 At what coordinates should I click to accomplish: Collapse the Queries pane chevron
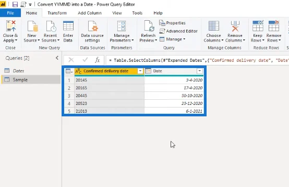(57, 58)
